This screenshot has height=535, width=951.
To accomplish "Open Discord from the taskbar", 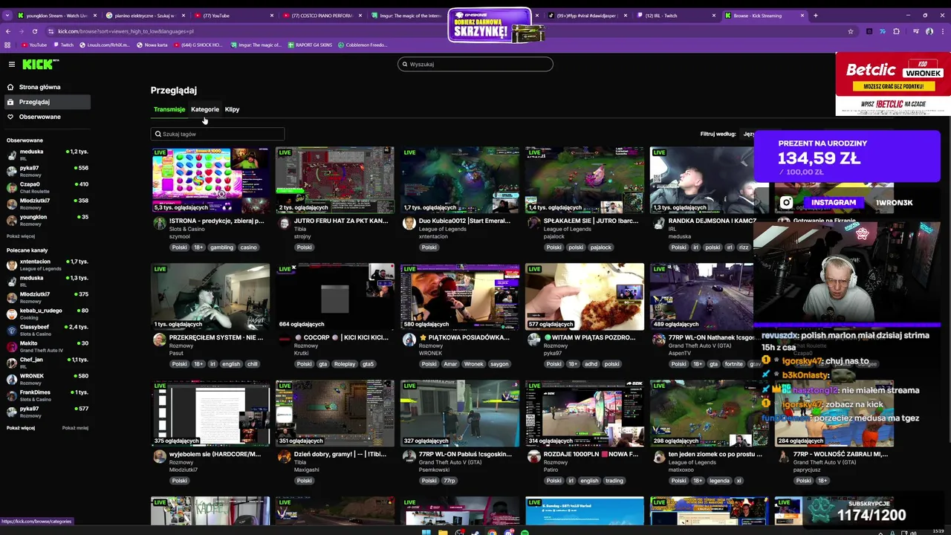I will (x=508, y=532).
